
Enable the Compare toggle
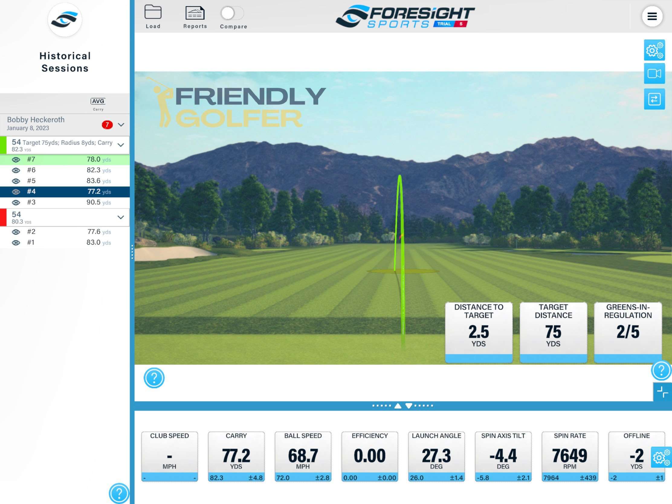[233, 13]
